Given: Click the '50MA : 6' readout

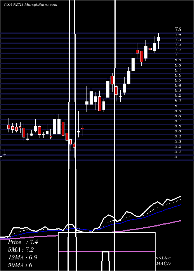Looking at the screenshot, I should (x=20, y=265).
